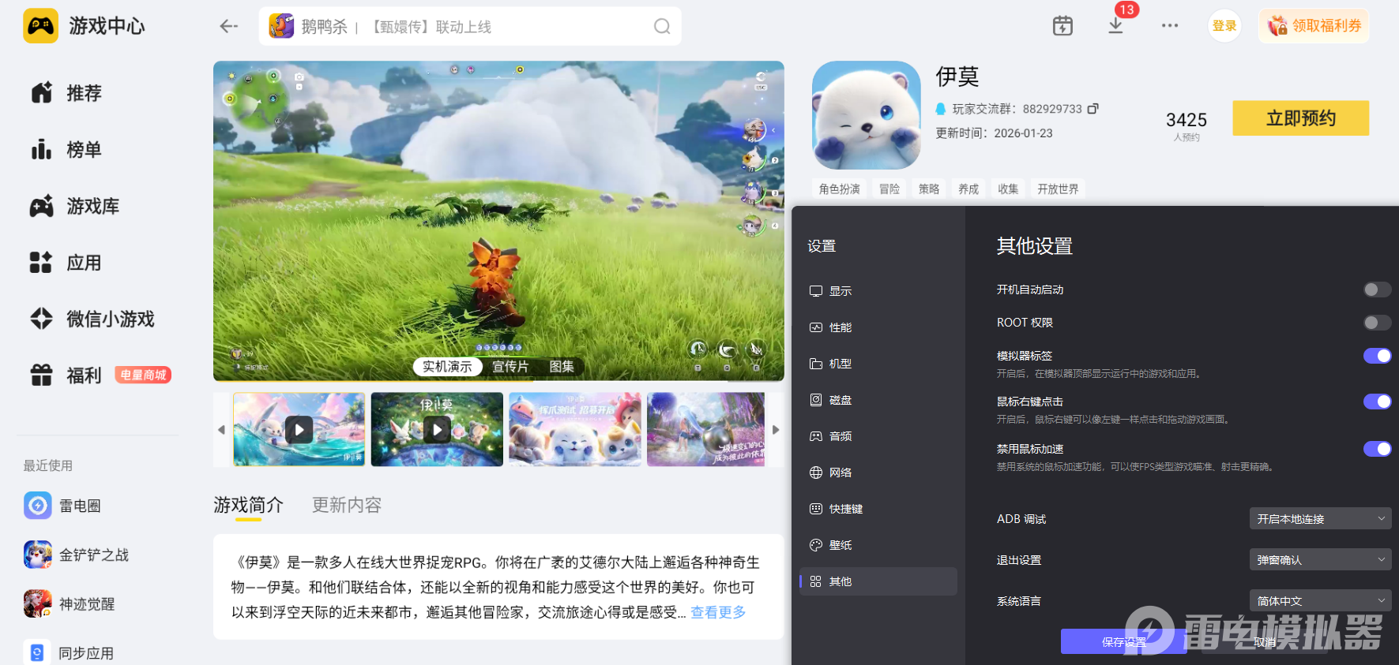Copy the player group number 882929733
The height and width of the screenshot is (665, 1399).
pyautogui.click(x=1093, y=109)
